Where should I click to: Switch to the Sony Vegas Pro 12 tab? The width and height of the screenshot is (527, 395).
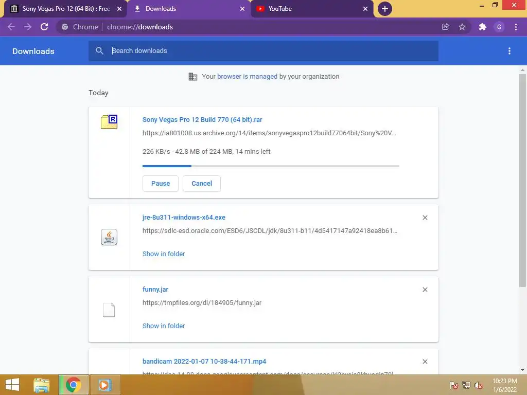[x=66, y=9]
